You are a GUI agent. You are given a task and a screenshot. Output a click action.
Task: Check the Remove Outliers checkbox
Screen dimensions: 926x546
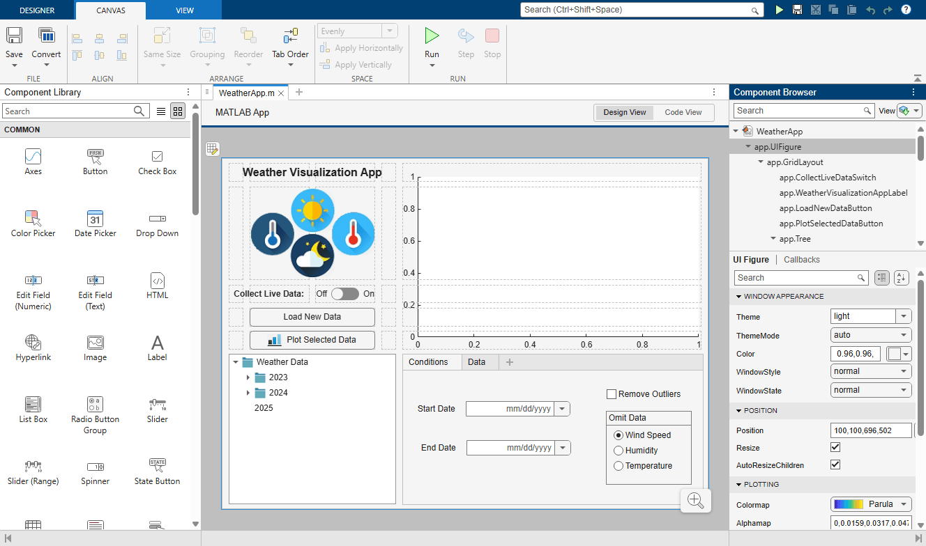tap(612, 394)
